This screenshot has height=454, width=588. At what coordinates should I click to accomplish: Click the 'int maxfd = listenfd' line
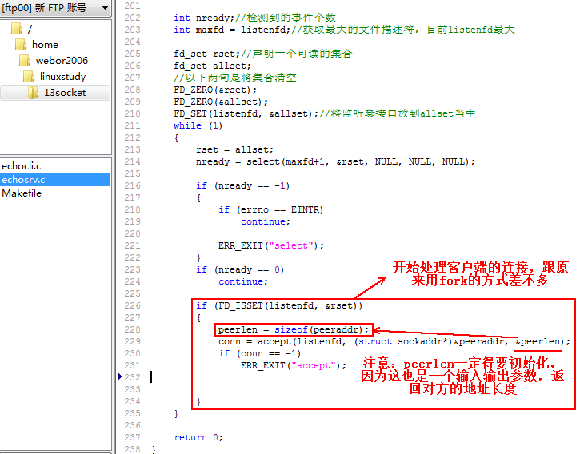[344, 30]
